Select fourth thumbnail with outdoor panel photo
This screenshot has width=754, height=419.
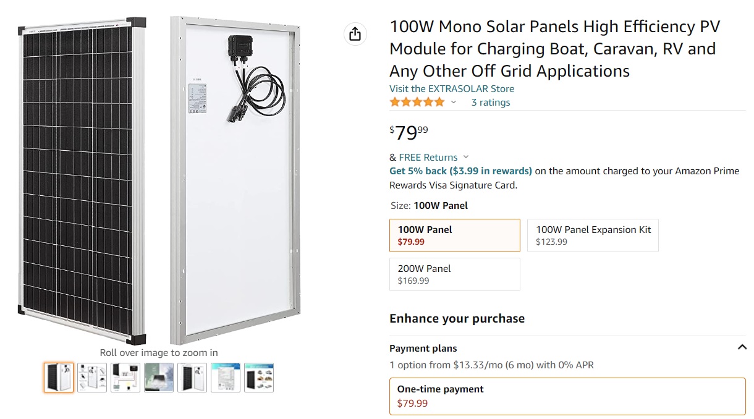[159, 378]
